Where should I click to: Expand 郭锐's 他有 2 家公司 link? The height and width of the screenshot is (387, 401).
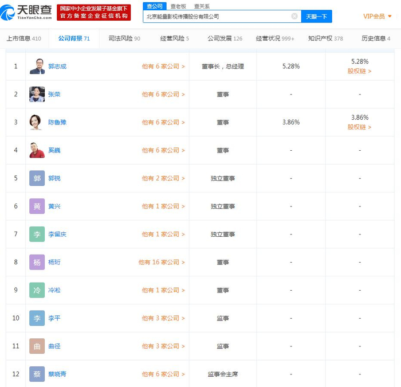pyautogui.click(x=163, y=178)
